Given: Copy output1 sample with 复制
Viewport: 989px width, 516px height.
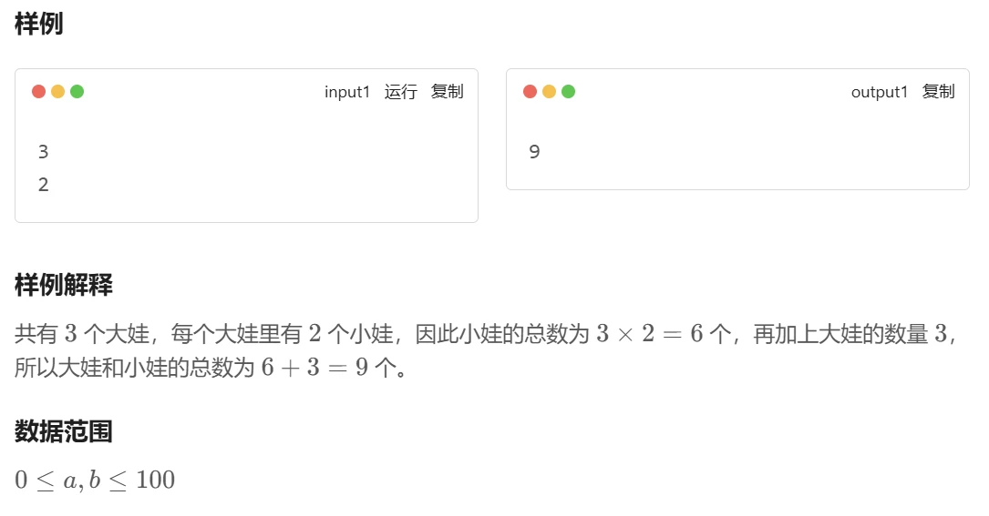Looking at the screenshot, I should tap(939, 92).
